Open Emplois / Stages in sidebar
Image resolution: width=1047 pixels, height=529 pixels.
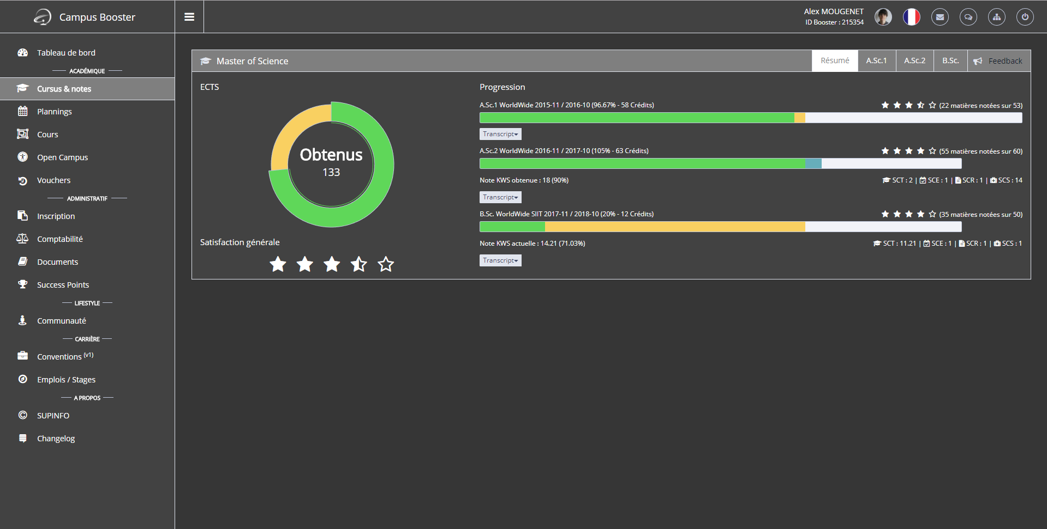tap(66, 380)
